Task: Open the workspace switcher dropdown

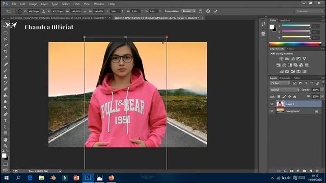Action: point(309,11)
